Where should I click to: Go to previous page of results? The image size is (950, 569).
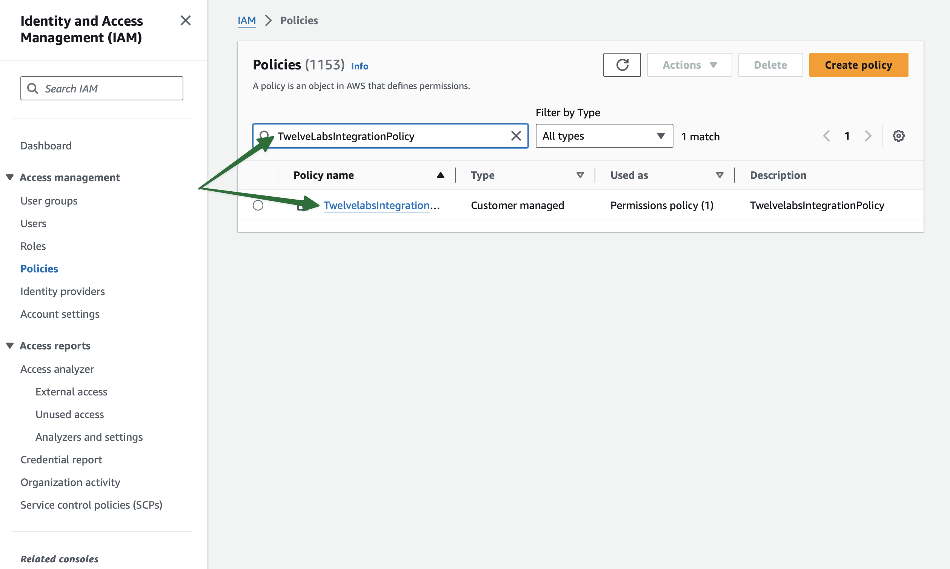click(x=827, y=136)
